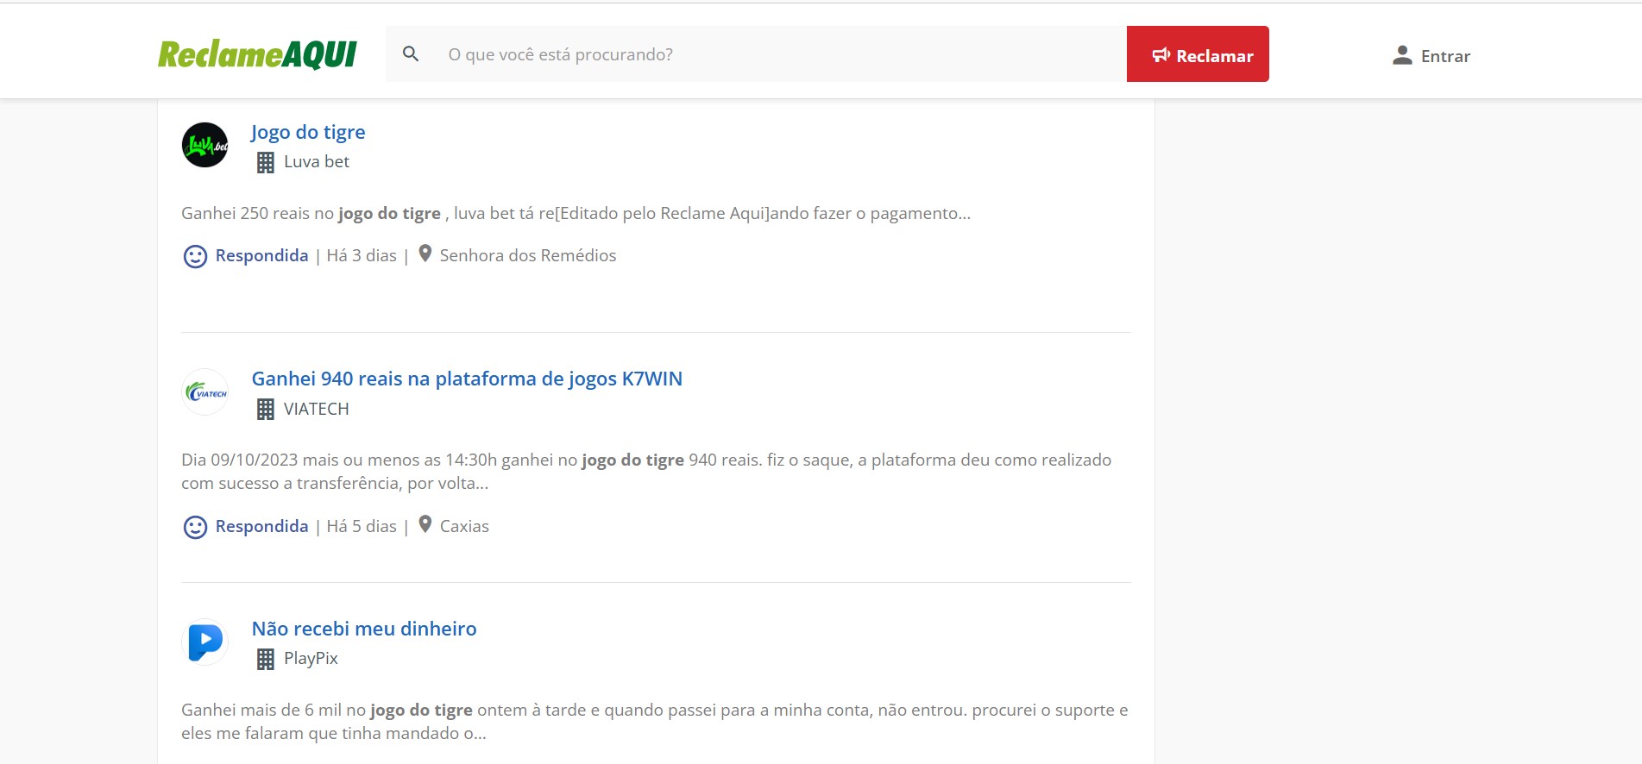Open the ReclameAQUI home logo
Viewport: 1642px width, 764px height.
coord(257,54)
